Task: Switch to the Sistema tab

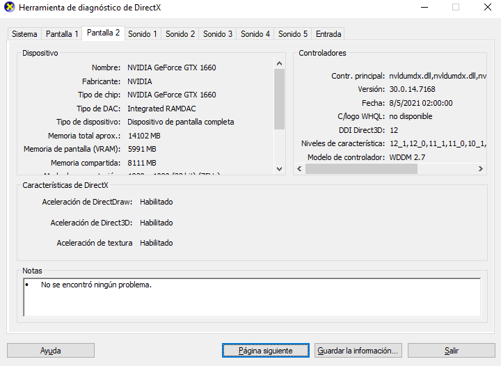Action: click(x=24, y=34)
